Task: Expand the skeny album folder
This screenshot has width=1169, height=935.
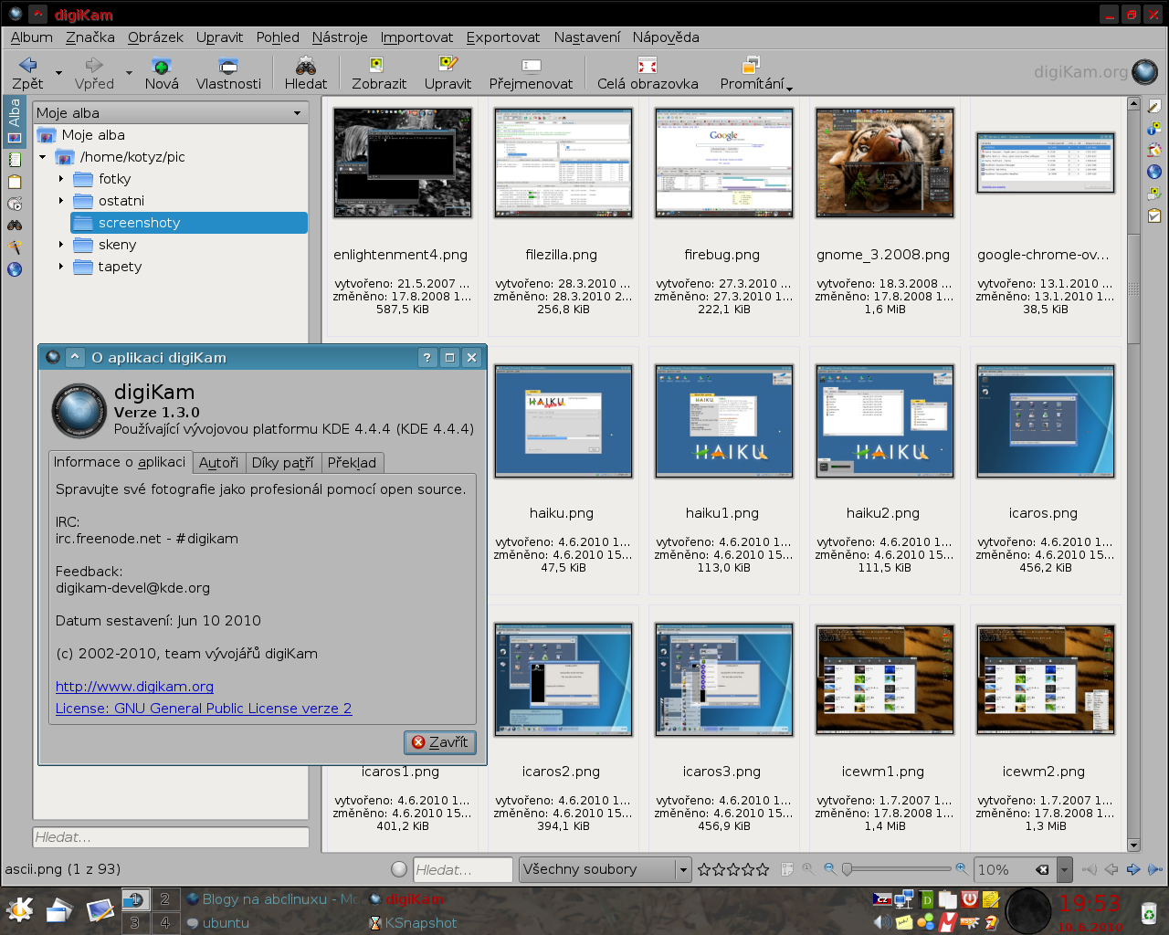Action: click(x=61, y=245)
